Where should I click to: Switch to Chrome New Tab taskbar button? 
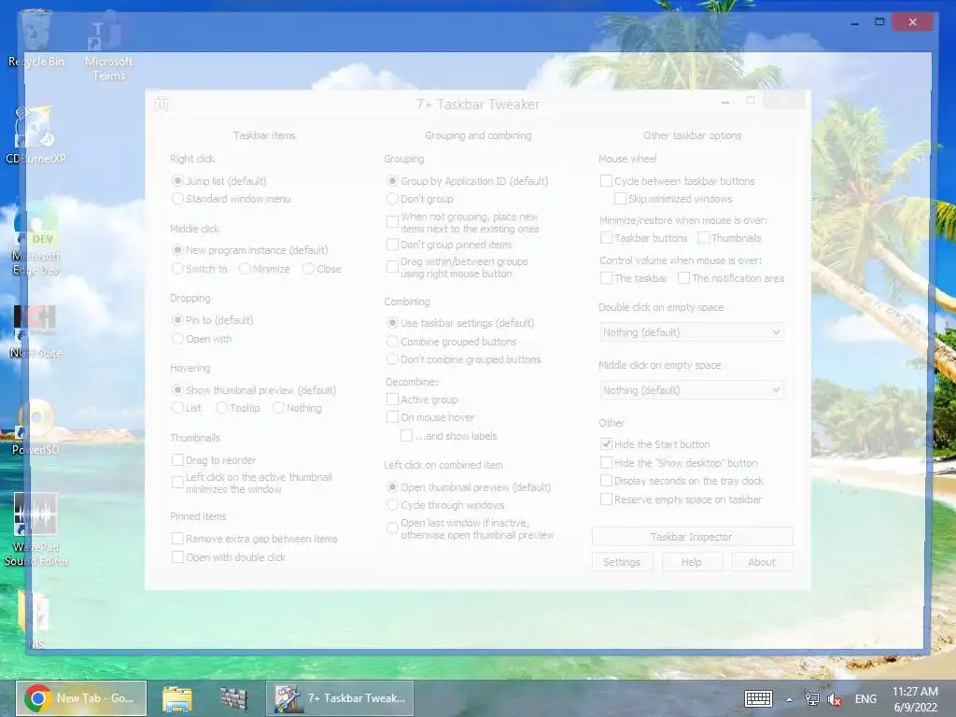pos(81,698)
